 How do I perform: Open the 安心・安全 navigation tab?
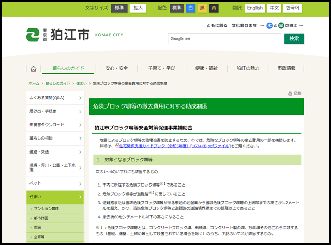116,68
